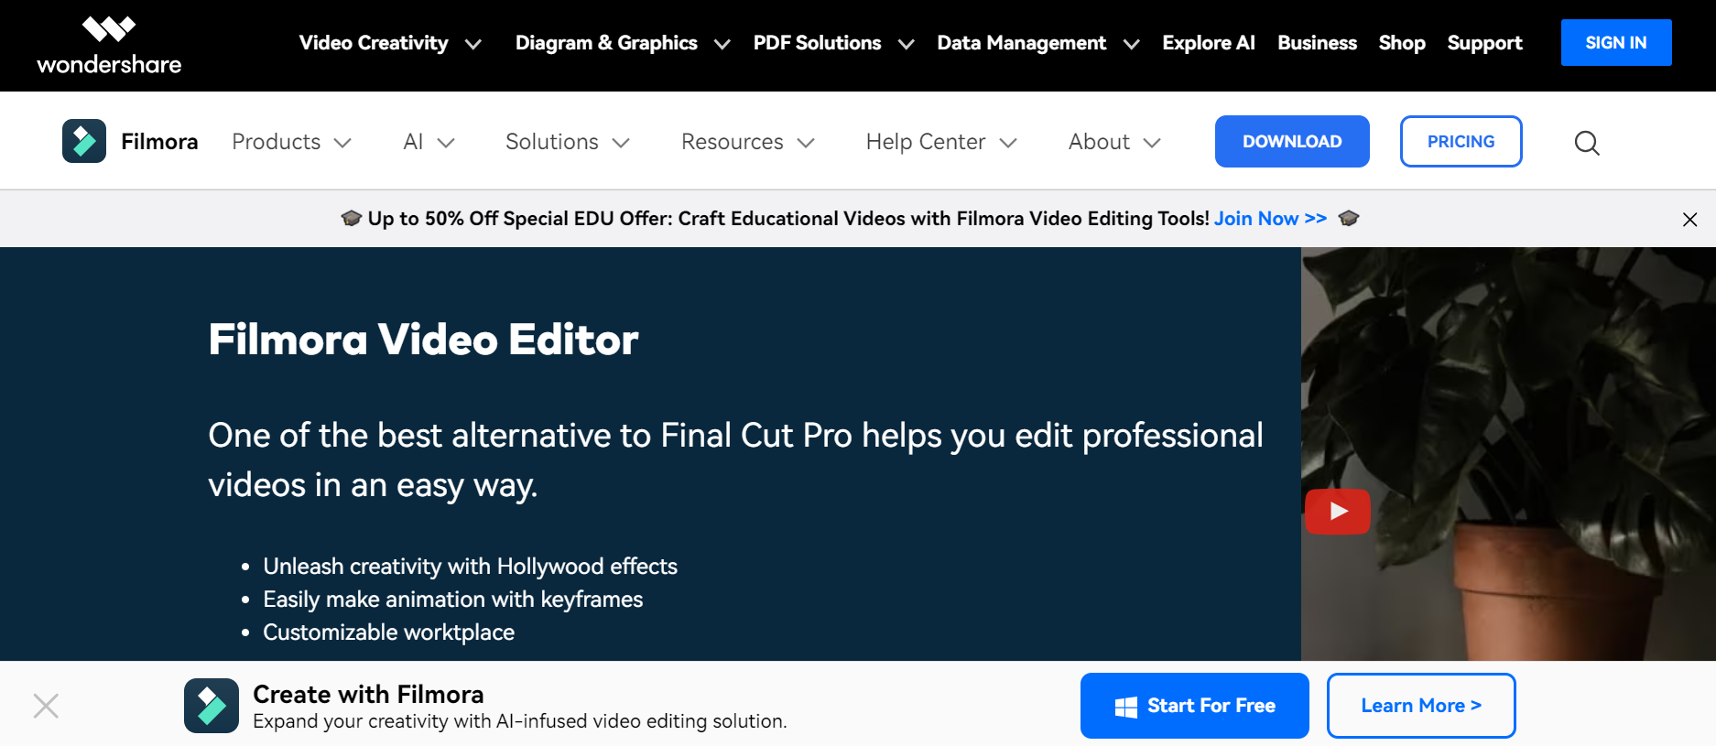Click the blue DOWNLOAD button
1716x746 pixels.
point(1292,141)
